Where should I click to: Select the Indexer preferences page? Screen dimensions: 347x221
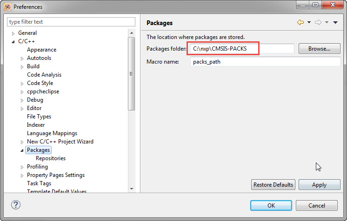(x=36, y=125)
